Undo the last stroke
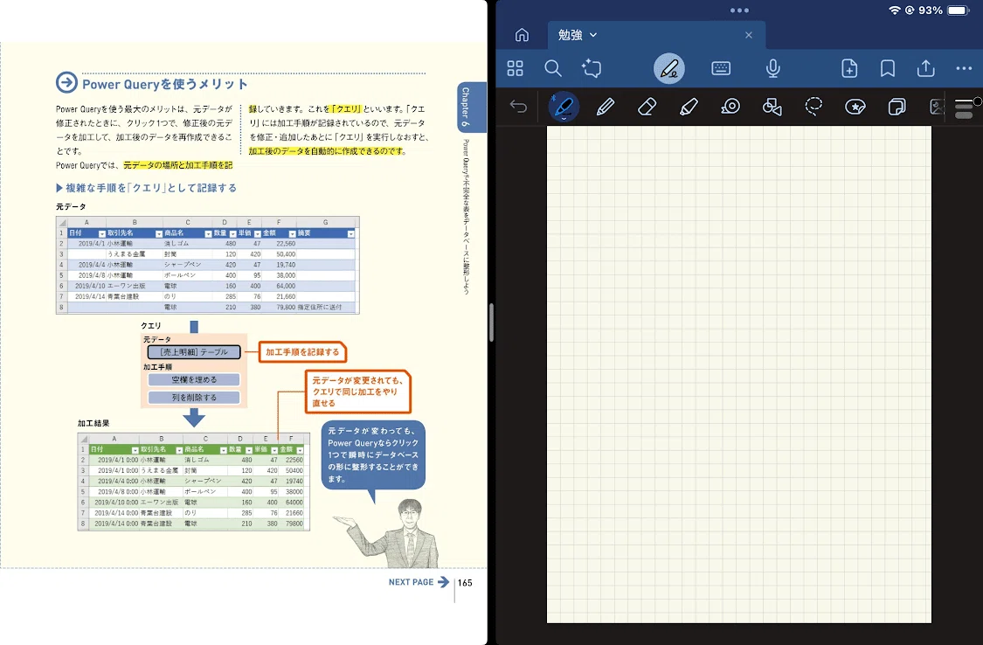The width and height of the screenshot is (983, 645). [x=518, y=107]
